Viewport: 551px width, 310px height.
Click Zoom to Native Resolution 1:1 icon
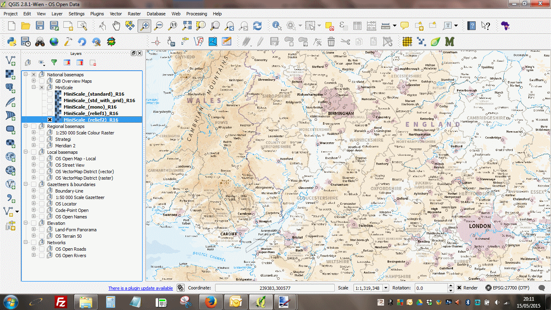pyautogui.click(x=173, y=26)
